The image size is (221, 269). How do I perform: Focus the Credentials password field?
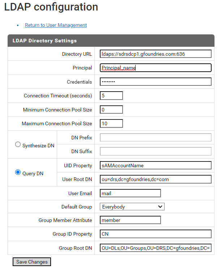point(156,82)
